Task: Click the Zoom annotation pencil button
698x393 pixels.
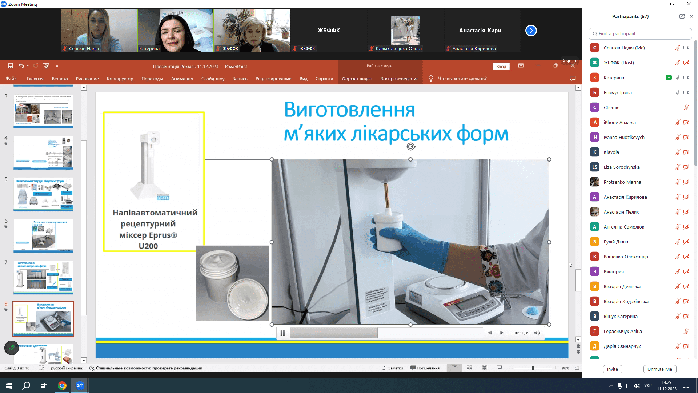Action: point(12,348)
